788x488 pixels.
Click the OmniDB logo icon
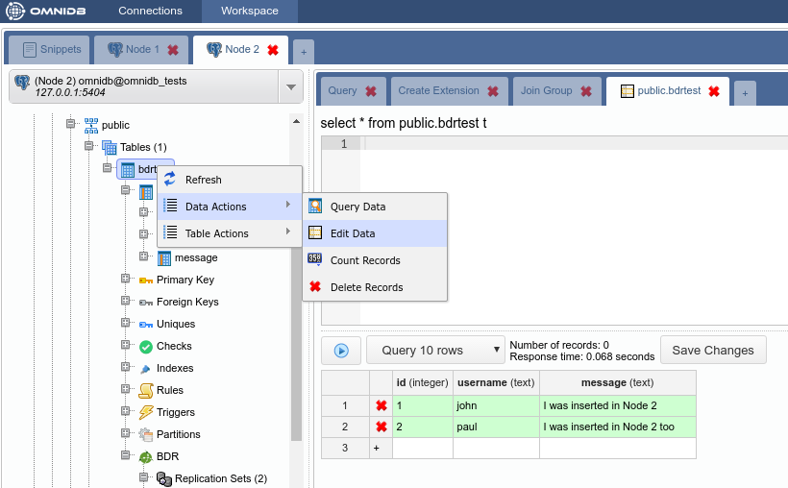pyautogui.click(x=16, y=12)
